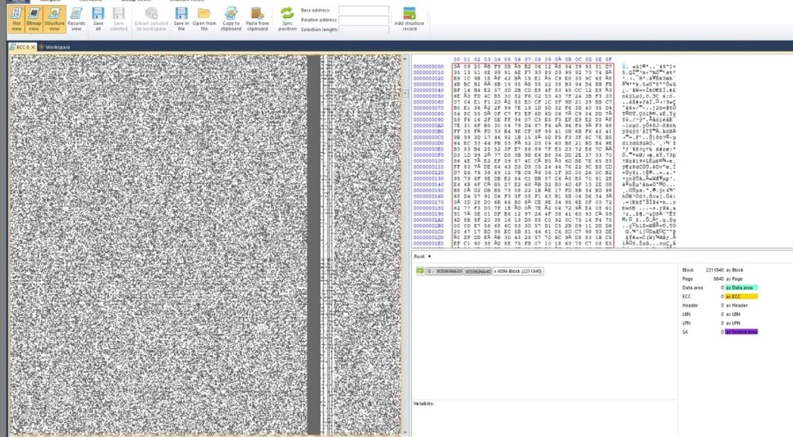Open the Records view

coord(76,19)
